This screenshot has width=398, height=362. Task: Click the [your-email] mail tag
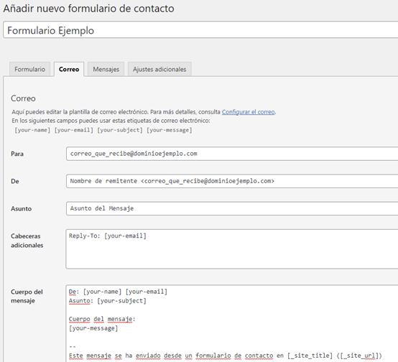(74, 130)
